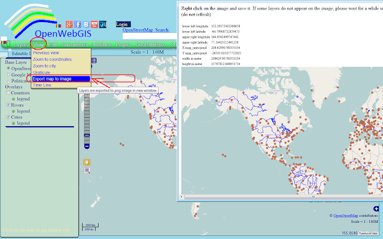The height and width of the screenshot is (239, 383).
Task: Select Political base layer radio
Action: click(8, 81)
